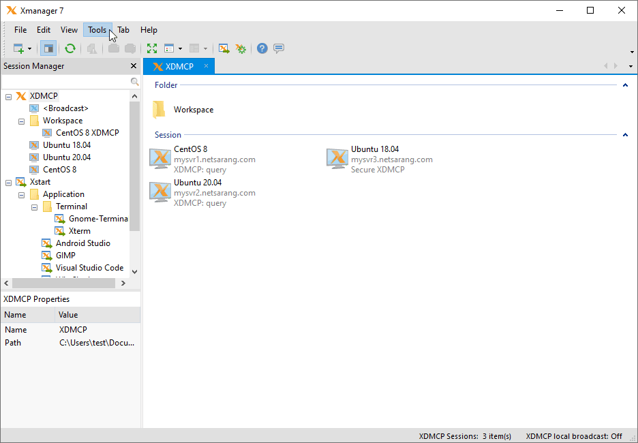Click the feedback speech bubble icon
Viewport: 638px width, 443px height.
(x=279, y=49)
